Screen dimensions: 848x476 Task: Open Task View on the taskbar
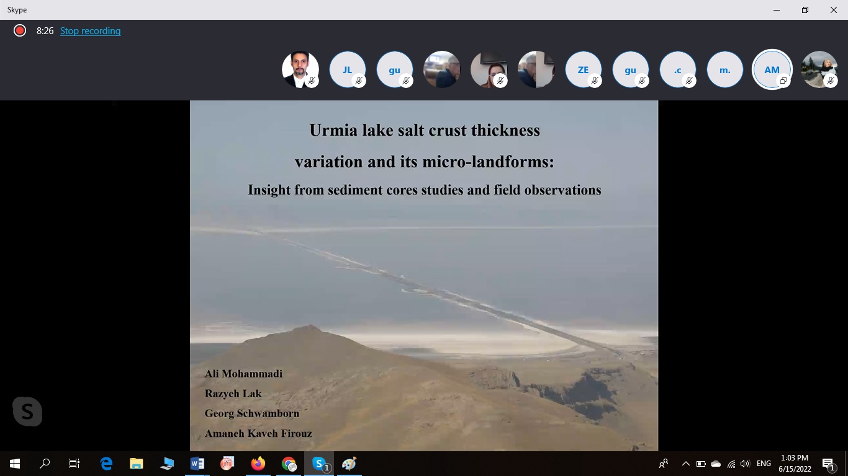(x=74, y=464)
